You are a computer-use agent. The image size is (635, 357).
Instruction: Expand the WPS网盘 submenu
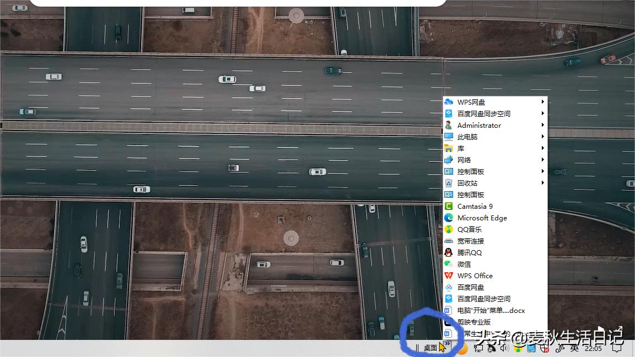(x=542, y=101)
